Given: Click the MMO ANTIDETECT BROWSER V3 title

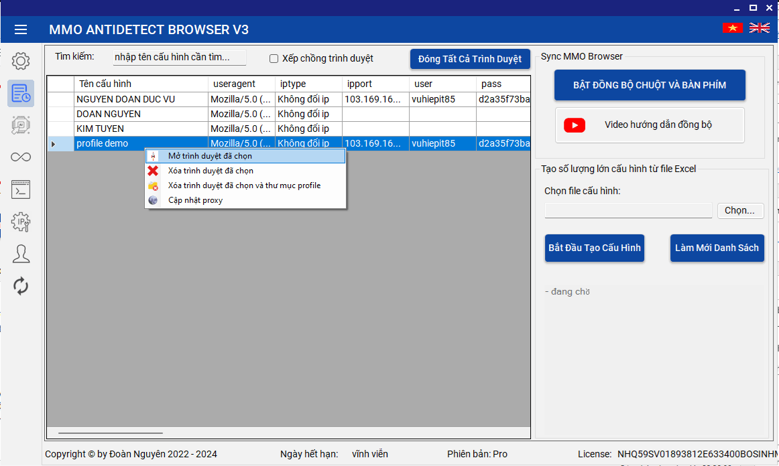Looking at the screenshot, I should (x=149, y=29).
